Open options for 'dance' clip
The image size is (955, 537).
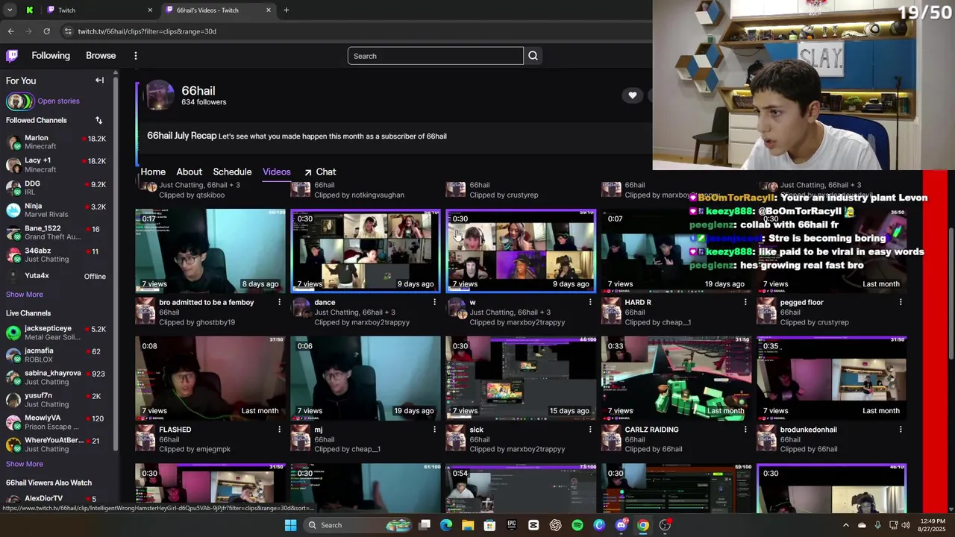(434, 302)
